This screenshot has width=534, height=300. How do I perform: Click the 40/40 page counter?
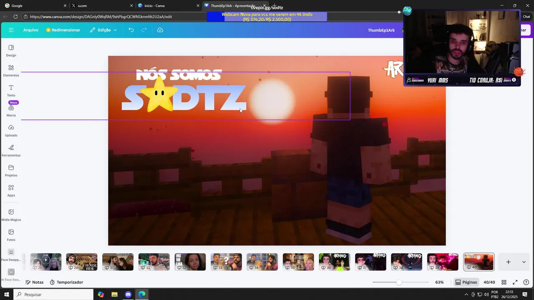coord(489,282)
